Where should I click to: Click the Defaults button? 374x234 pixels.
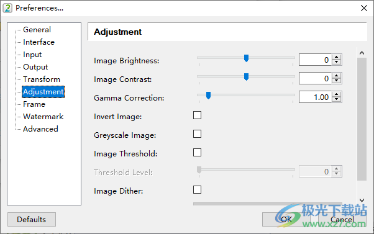32,220
